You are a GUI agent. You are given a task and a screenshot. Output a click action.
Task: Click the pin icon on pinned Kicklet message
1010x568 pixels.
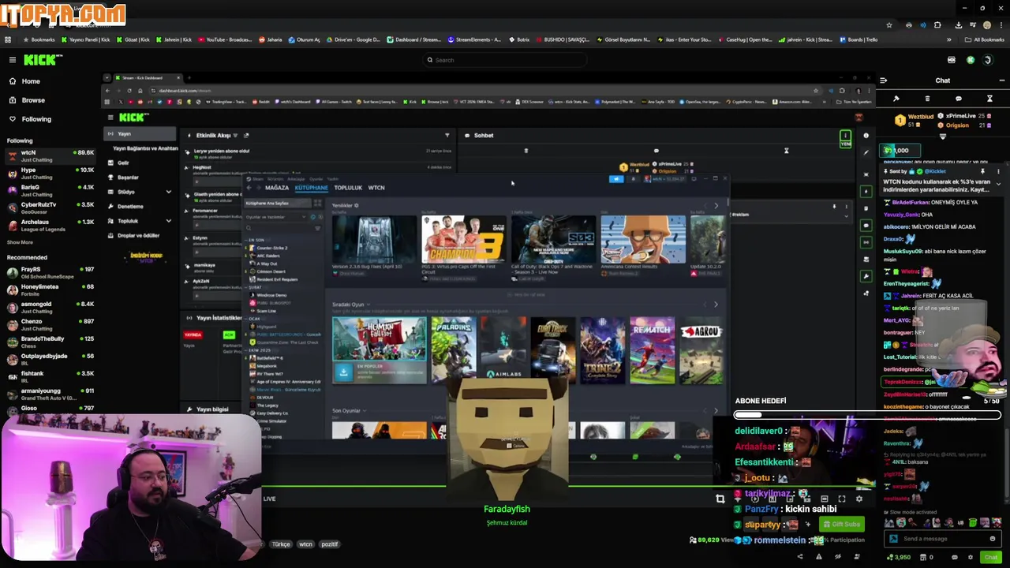982,171
